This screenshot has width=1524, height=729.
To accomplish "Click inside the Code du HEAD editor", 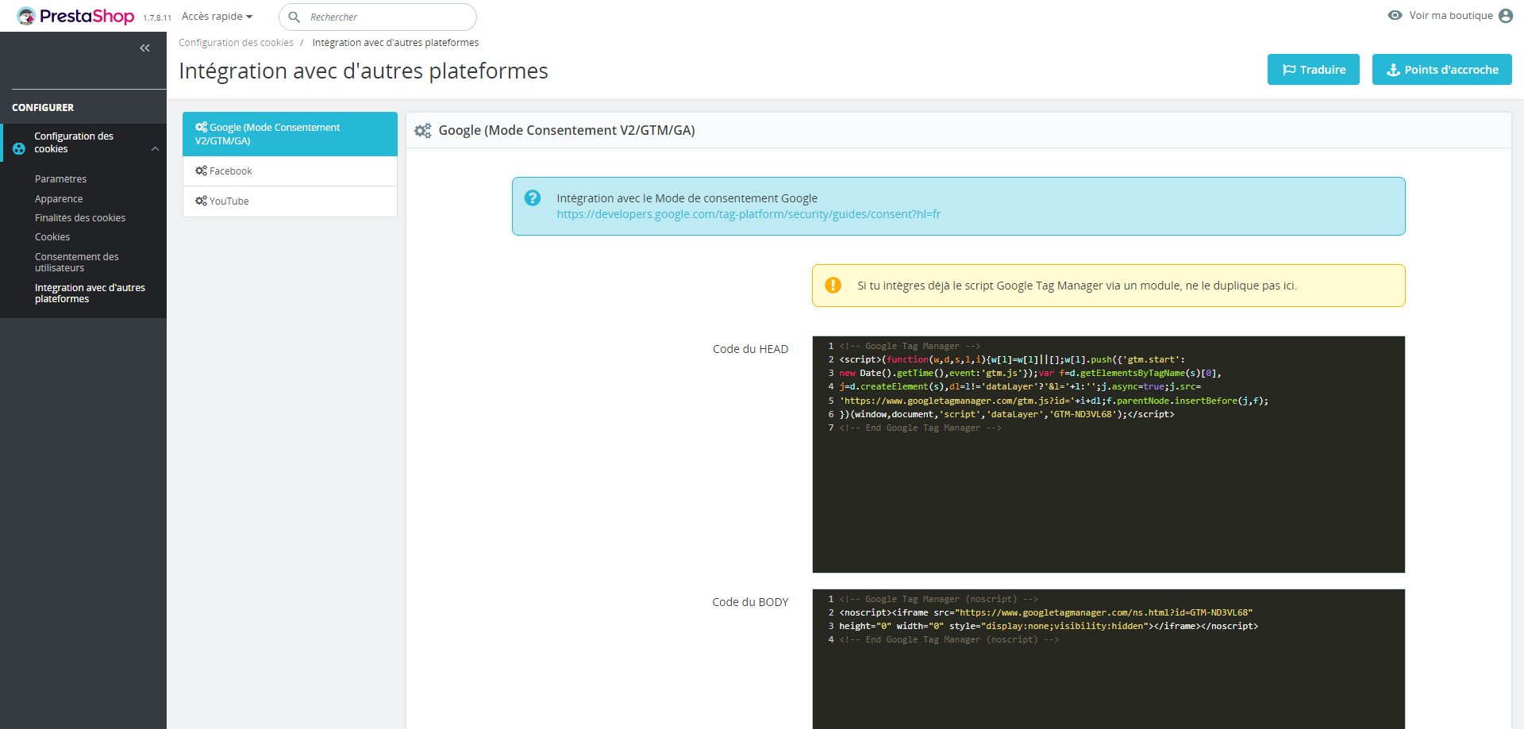I will (x=1109, y=455).
